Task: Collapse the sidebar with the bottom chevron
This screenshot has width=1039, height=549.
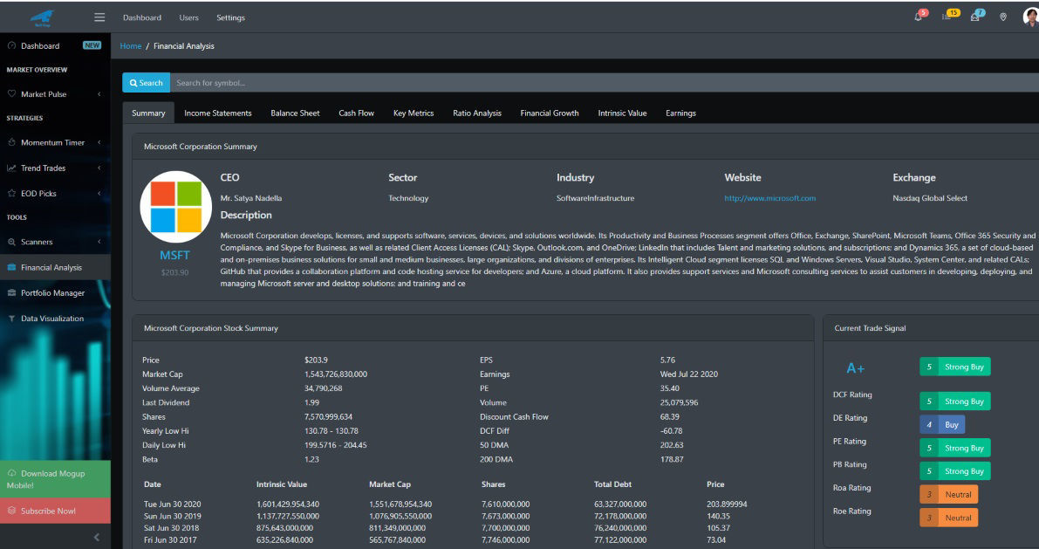Action: 97,537
